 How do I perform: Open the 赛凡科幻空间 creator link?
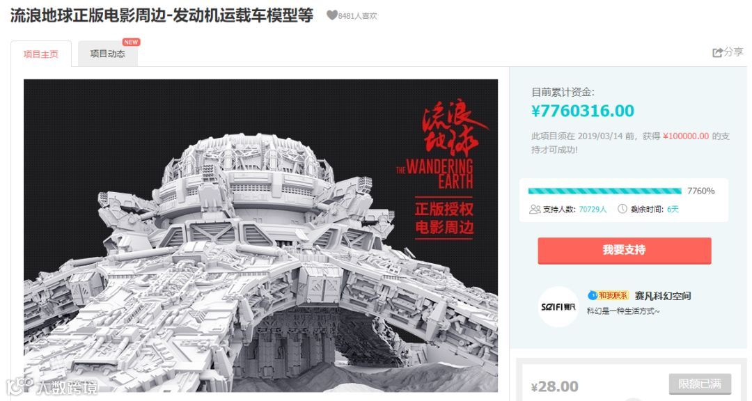point(662,295)
